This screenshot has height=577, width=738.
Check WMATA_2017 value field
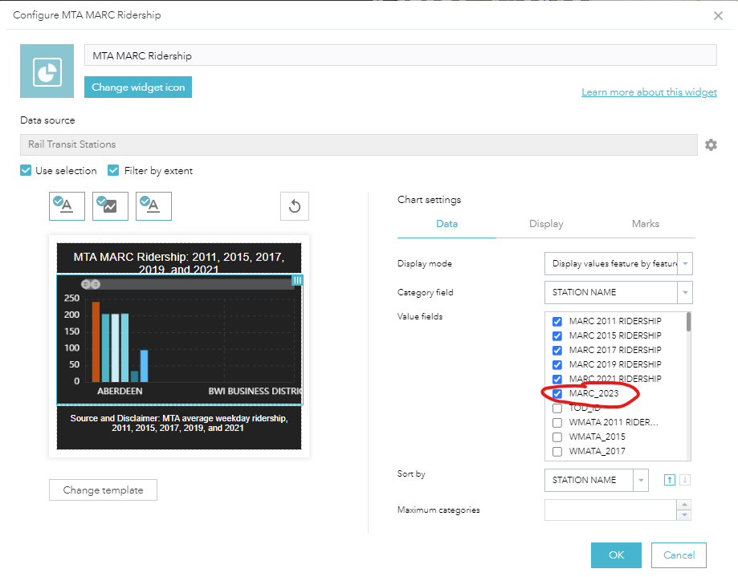point(557,452)
